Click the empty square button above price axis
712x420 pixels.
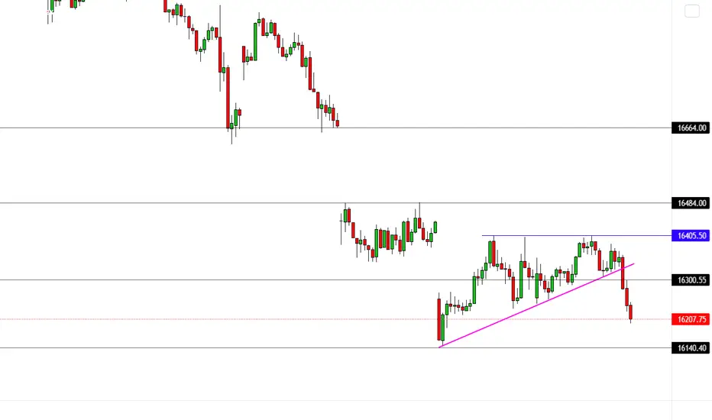click(x=691, y=11)
